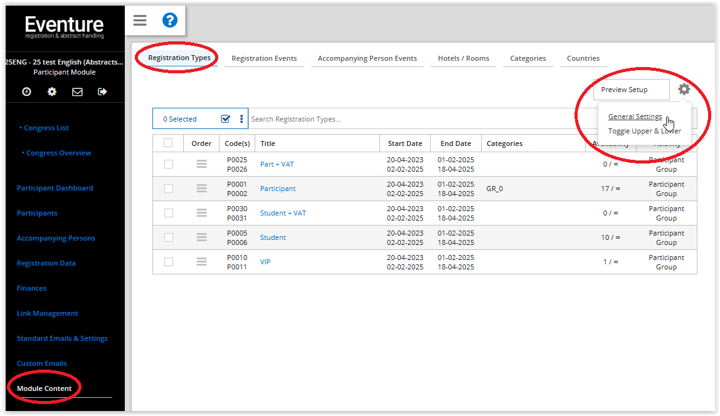This screenshot has height=416, width=720.
Task: Toggle the select-all checkbox in table header
Action: 168,143
